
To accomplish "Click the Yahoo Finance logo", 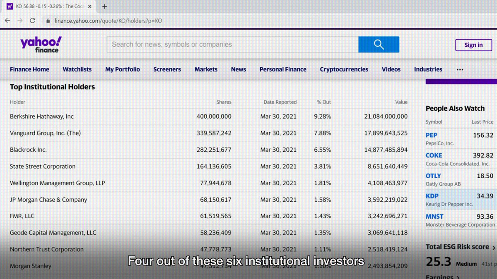I will point(41,45).
